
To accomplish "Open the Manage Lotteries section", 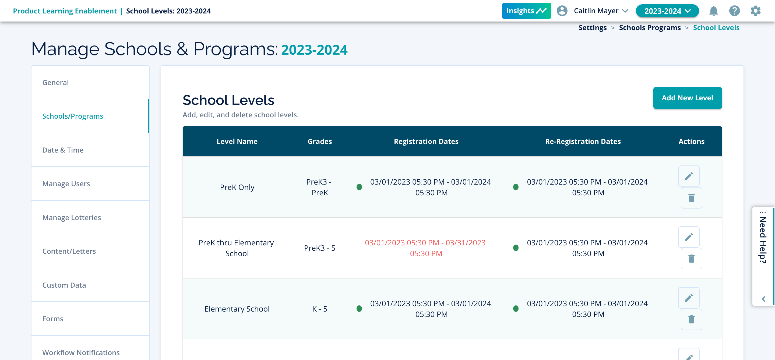I will pyautogui.click(x=72, y=217).
